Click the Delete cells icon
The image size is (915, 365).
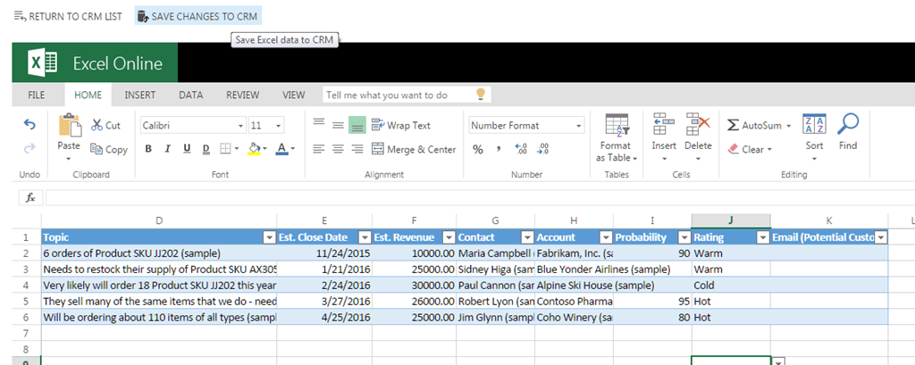click(x=698, y=124)
